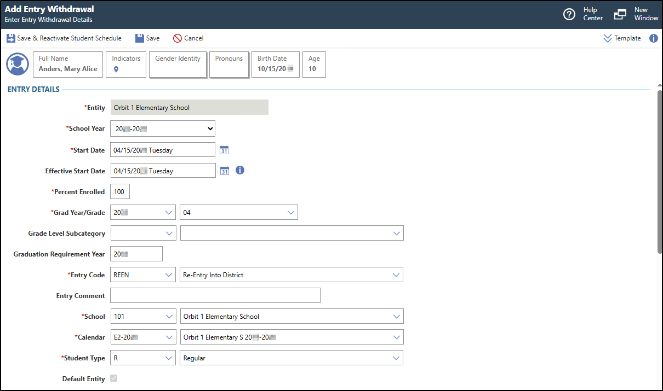Click the info icon at the toolbar's right end
Image resolution: width=663 pixels, height=391 pixels.
click(654, 38)
